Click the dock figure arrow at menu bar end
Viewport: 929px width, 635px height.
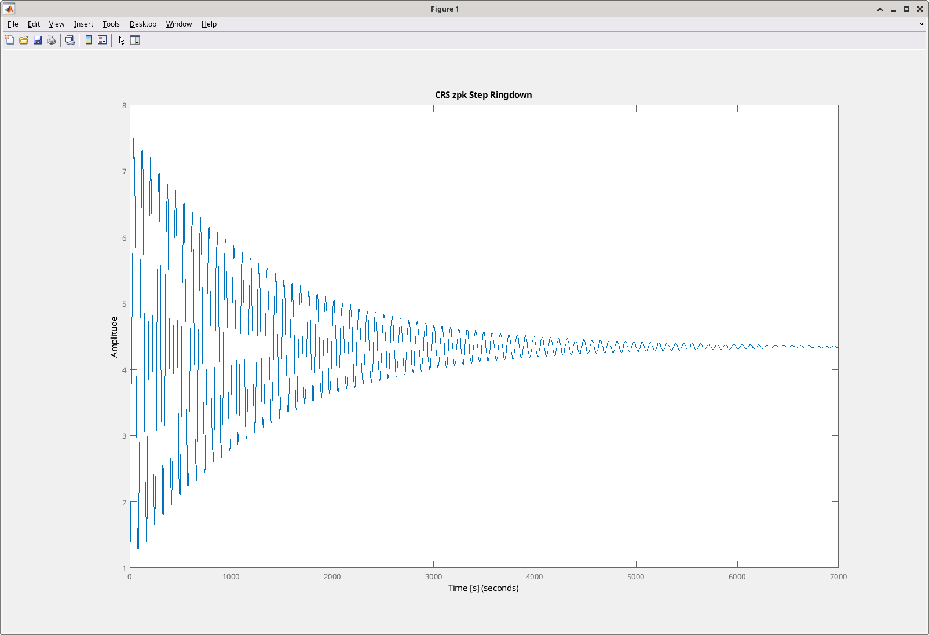921,24
